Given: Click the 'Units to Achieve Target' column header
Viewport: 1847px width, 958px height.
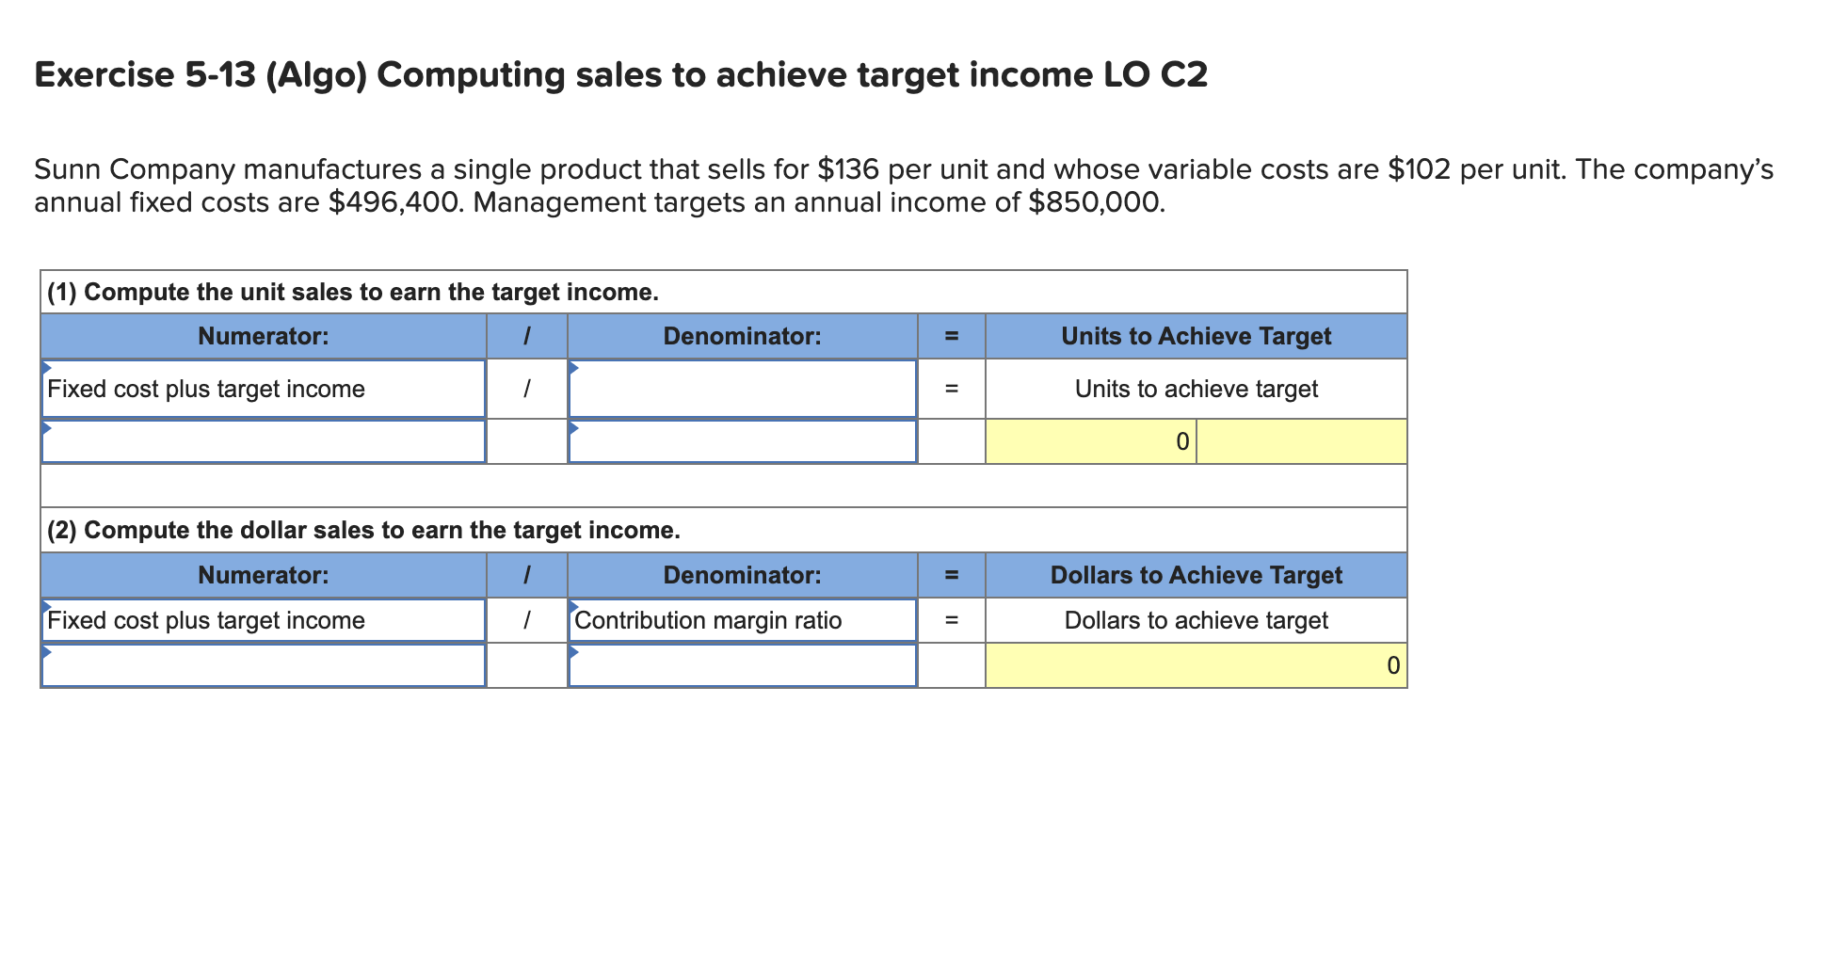Looking at the screenshot, I should pos(1196,335).
